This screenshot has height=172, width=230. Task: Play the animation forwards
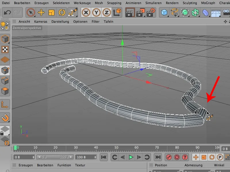(131, 157)
